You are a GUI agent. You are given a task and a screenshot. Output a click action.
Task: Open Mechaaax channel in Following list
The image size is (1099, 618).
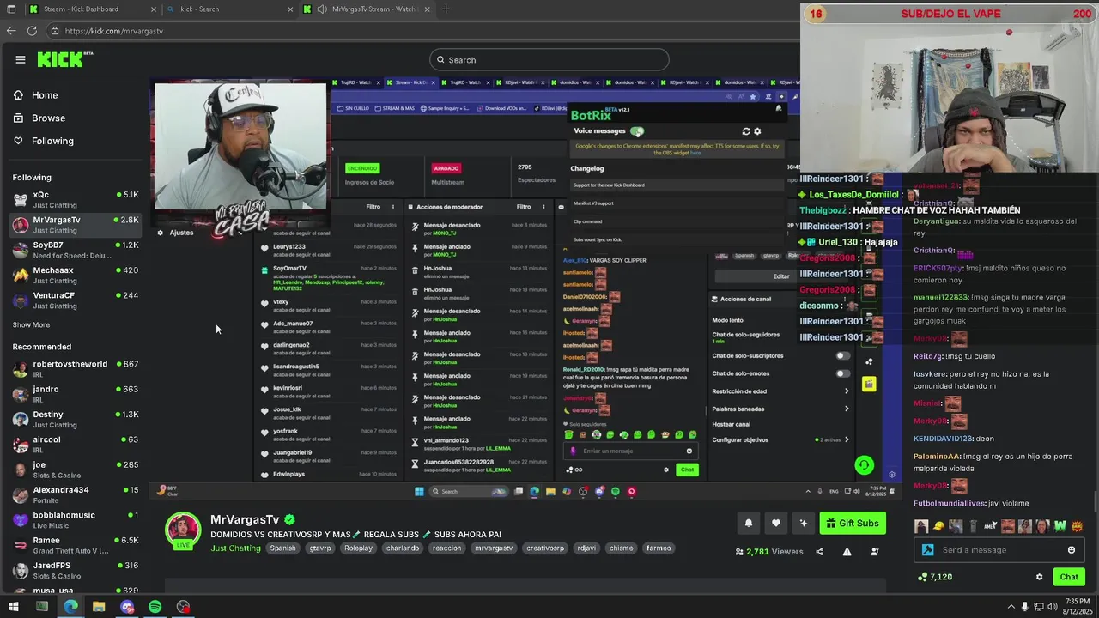(x=76, y=275)
